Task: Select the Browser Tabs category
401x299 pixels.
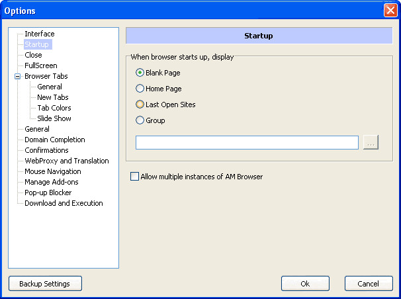Action: tap(46, 76)
